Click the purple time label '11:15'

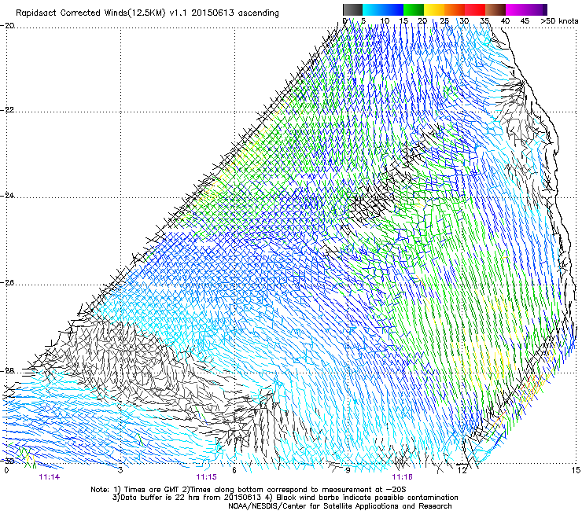[x=206, y=477]
